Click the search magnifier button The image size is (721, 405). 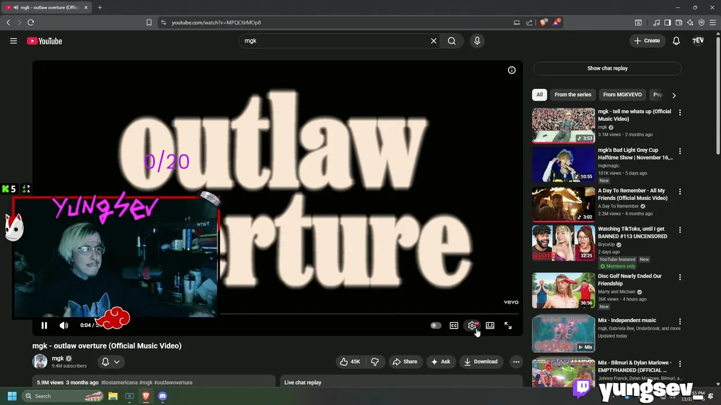[x=452, y=40]
